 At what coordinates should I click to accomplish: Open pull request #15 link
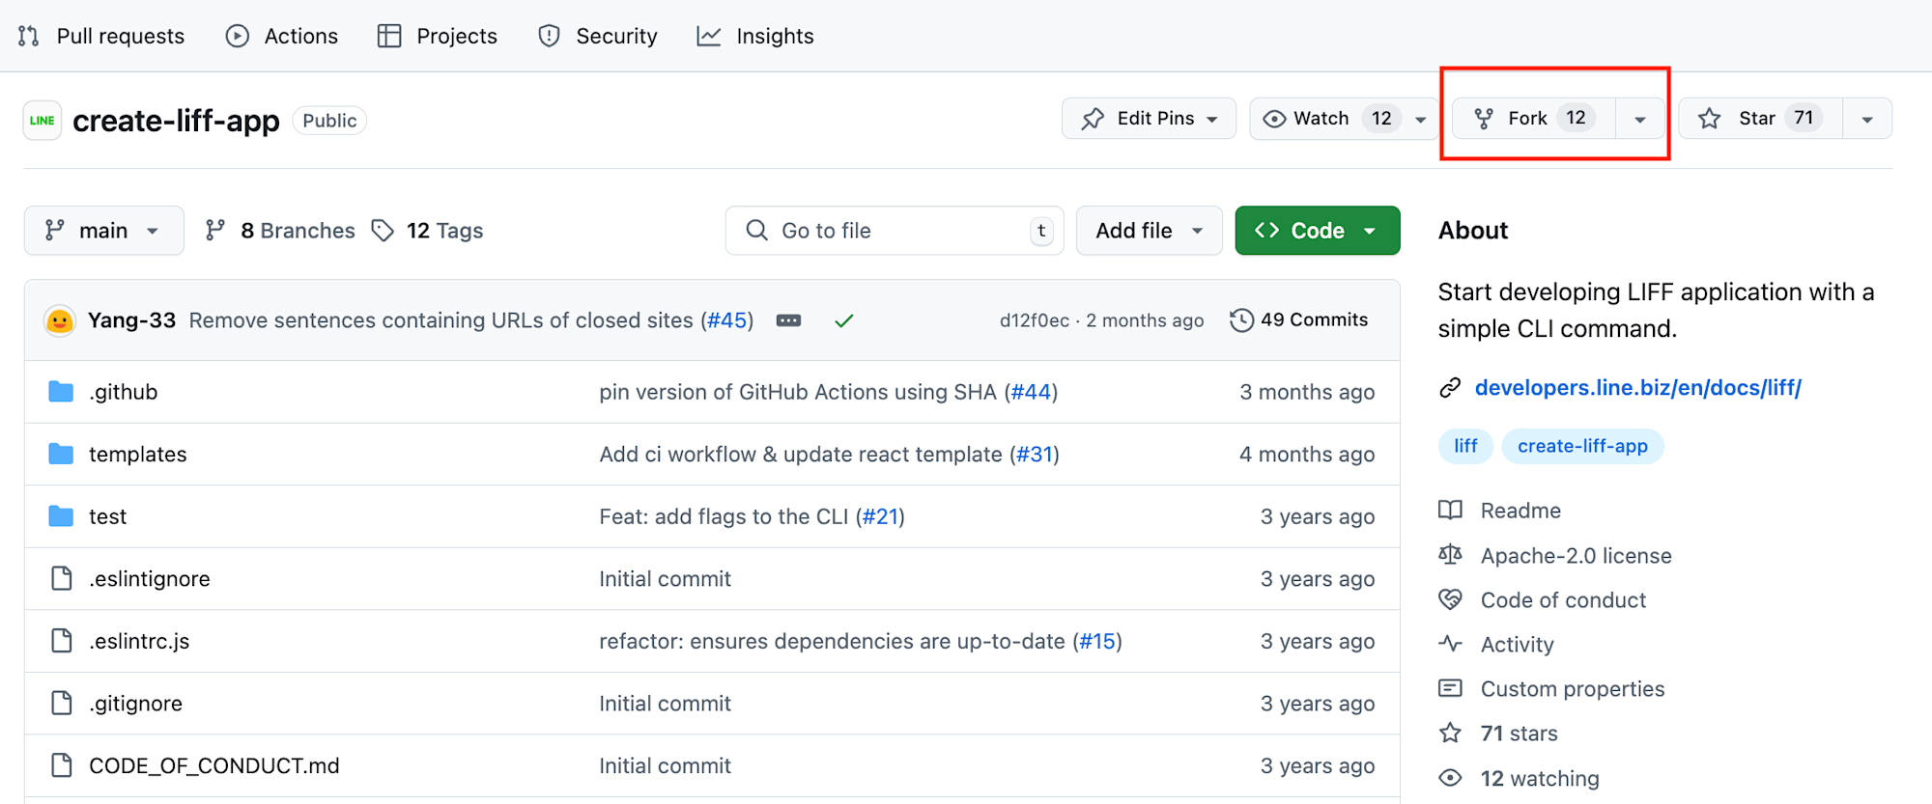click(1097, 641)
